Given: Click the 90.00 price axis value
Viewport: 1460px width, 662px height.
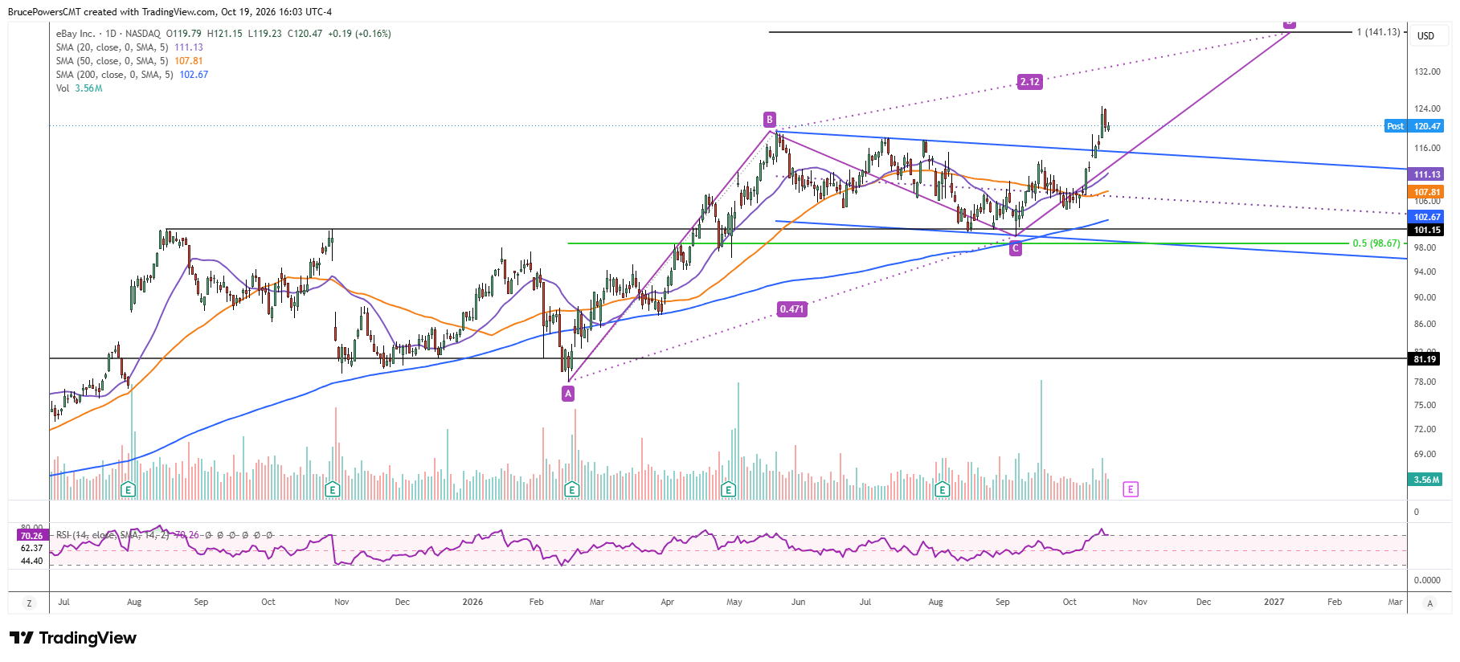Looking at the screenshot, I should click(x=1425, y=297).
